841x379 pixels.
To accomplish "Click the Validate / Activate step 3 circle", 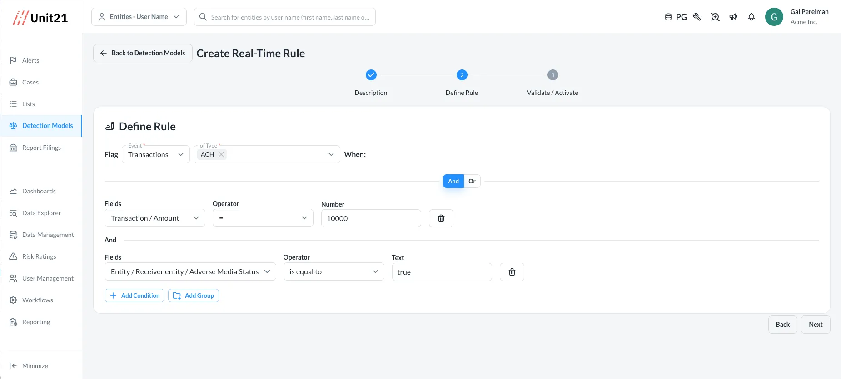I will coord(553,75).
